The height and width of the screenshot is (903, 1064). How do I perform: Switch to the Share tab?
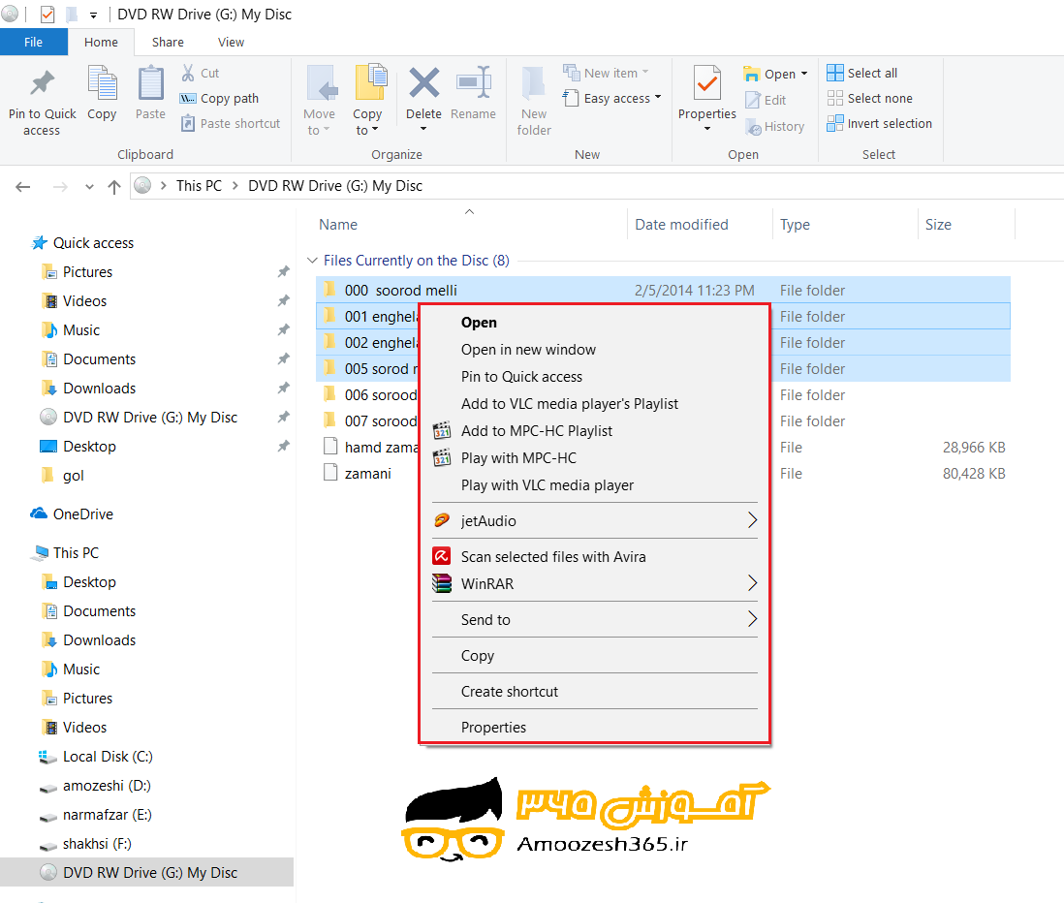[168, 42]
